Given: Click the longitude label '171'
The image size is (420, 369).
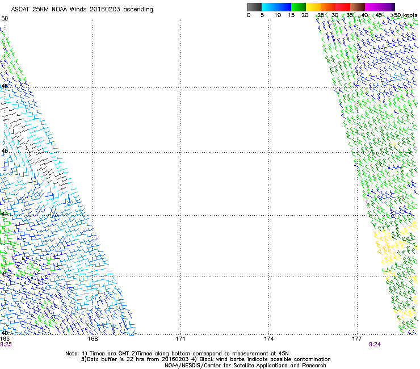Looking at the screenshot, I should pos(180,339).
